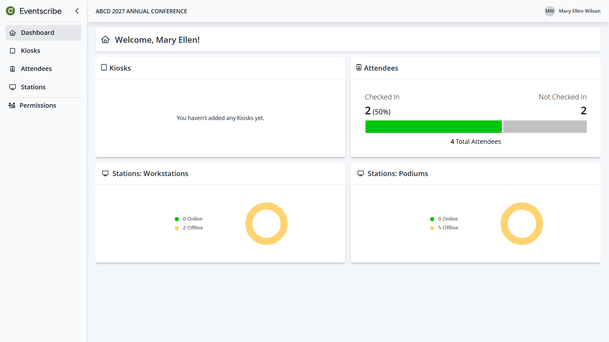
Task: Click the Permissions people icon
Action: coord(12,105)
